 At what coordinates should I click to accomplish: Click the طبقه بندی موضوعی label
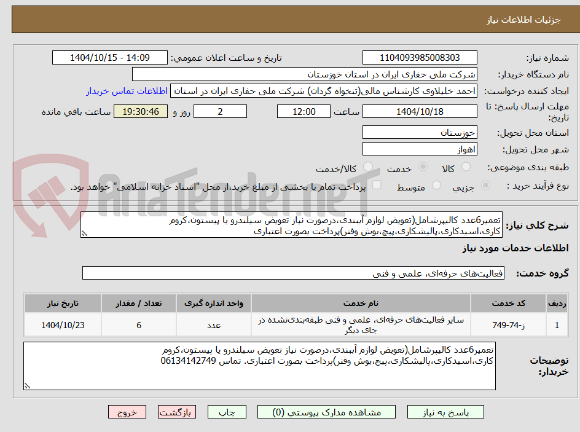[528, 168]
